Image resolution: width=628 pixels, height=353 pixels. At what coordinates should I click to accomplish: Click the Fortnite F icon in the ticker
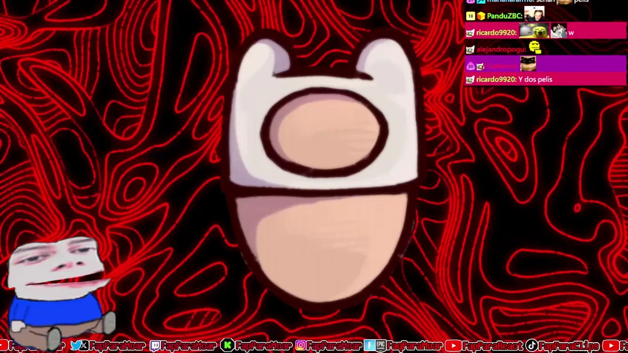369,346
